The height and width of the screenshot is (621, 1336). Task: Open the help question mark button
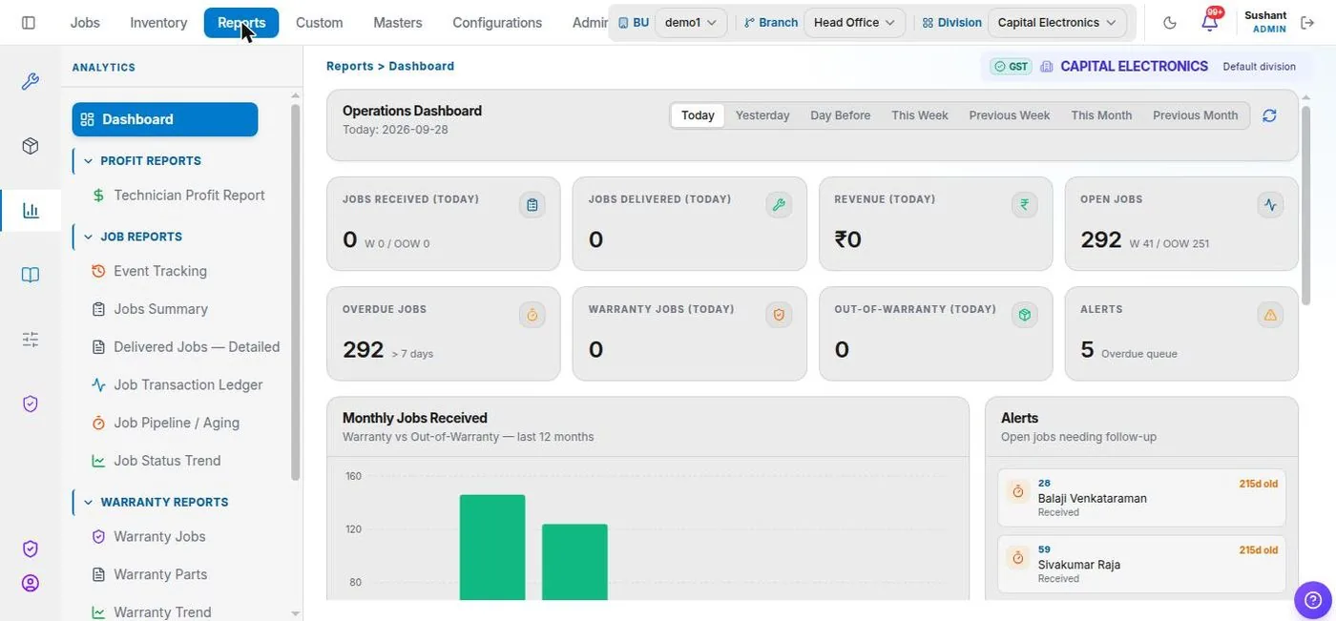1313,600
